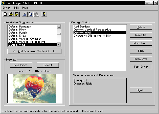Click the Save script floppy icon

[x=17, y=14]
